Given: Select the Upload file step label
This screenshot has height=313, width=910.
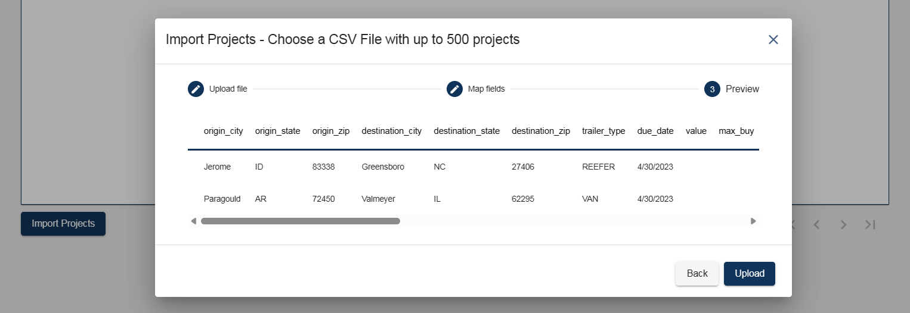Looking at the screenshot, I should click(228, 89).
